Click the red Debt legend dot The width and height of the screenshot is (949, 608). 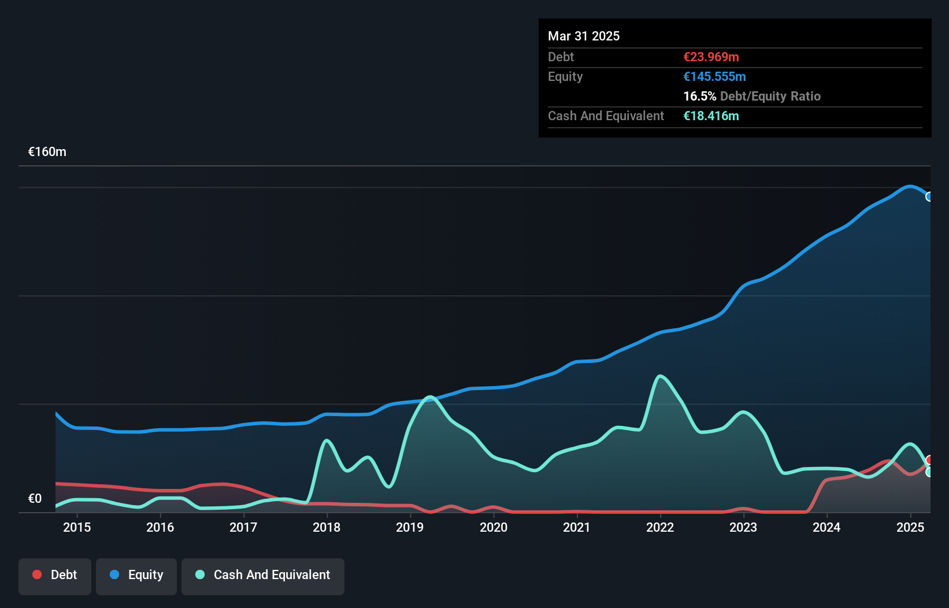(37, 574)
